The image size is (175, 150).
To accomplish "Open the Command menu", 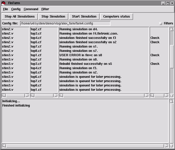I will coord(31,9).
